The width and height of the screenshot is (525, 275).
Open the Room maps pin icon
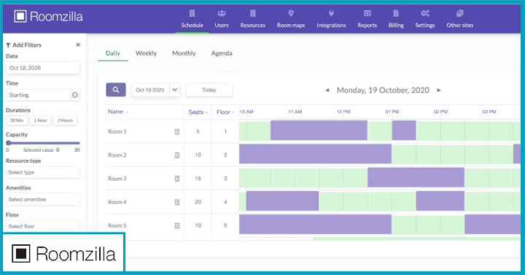click(x=291, y=13)
